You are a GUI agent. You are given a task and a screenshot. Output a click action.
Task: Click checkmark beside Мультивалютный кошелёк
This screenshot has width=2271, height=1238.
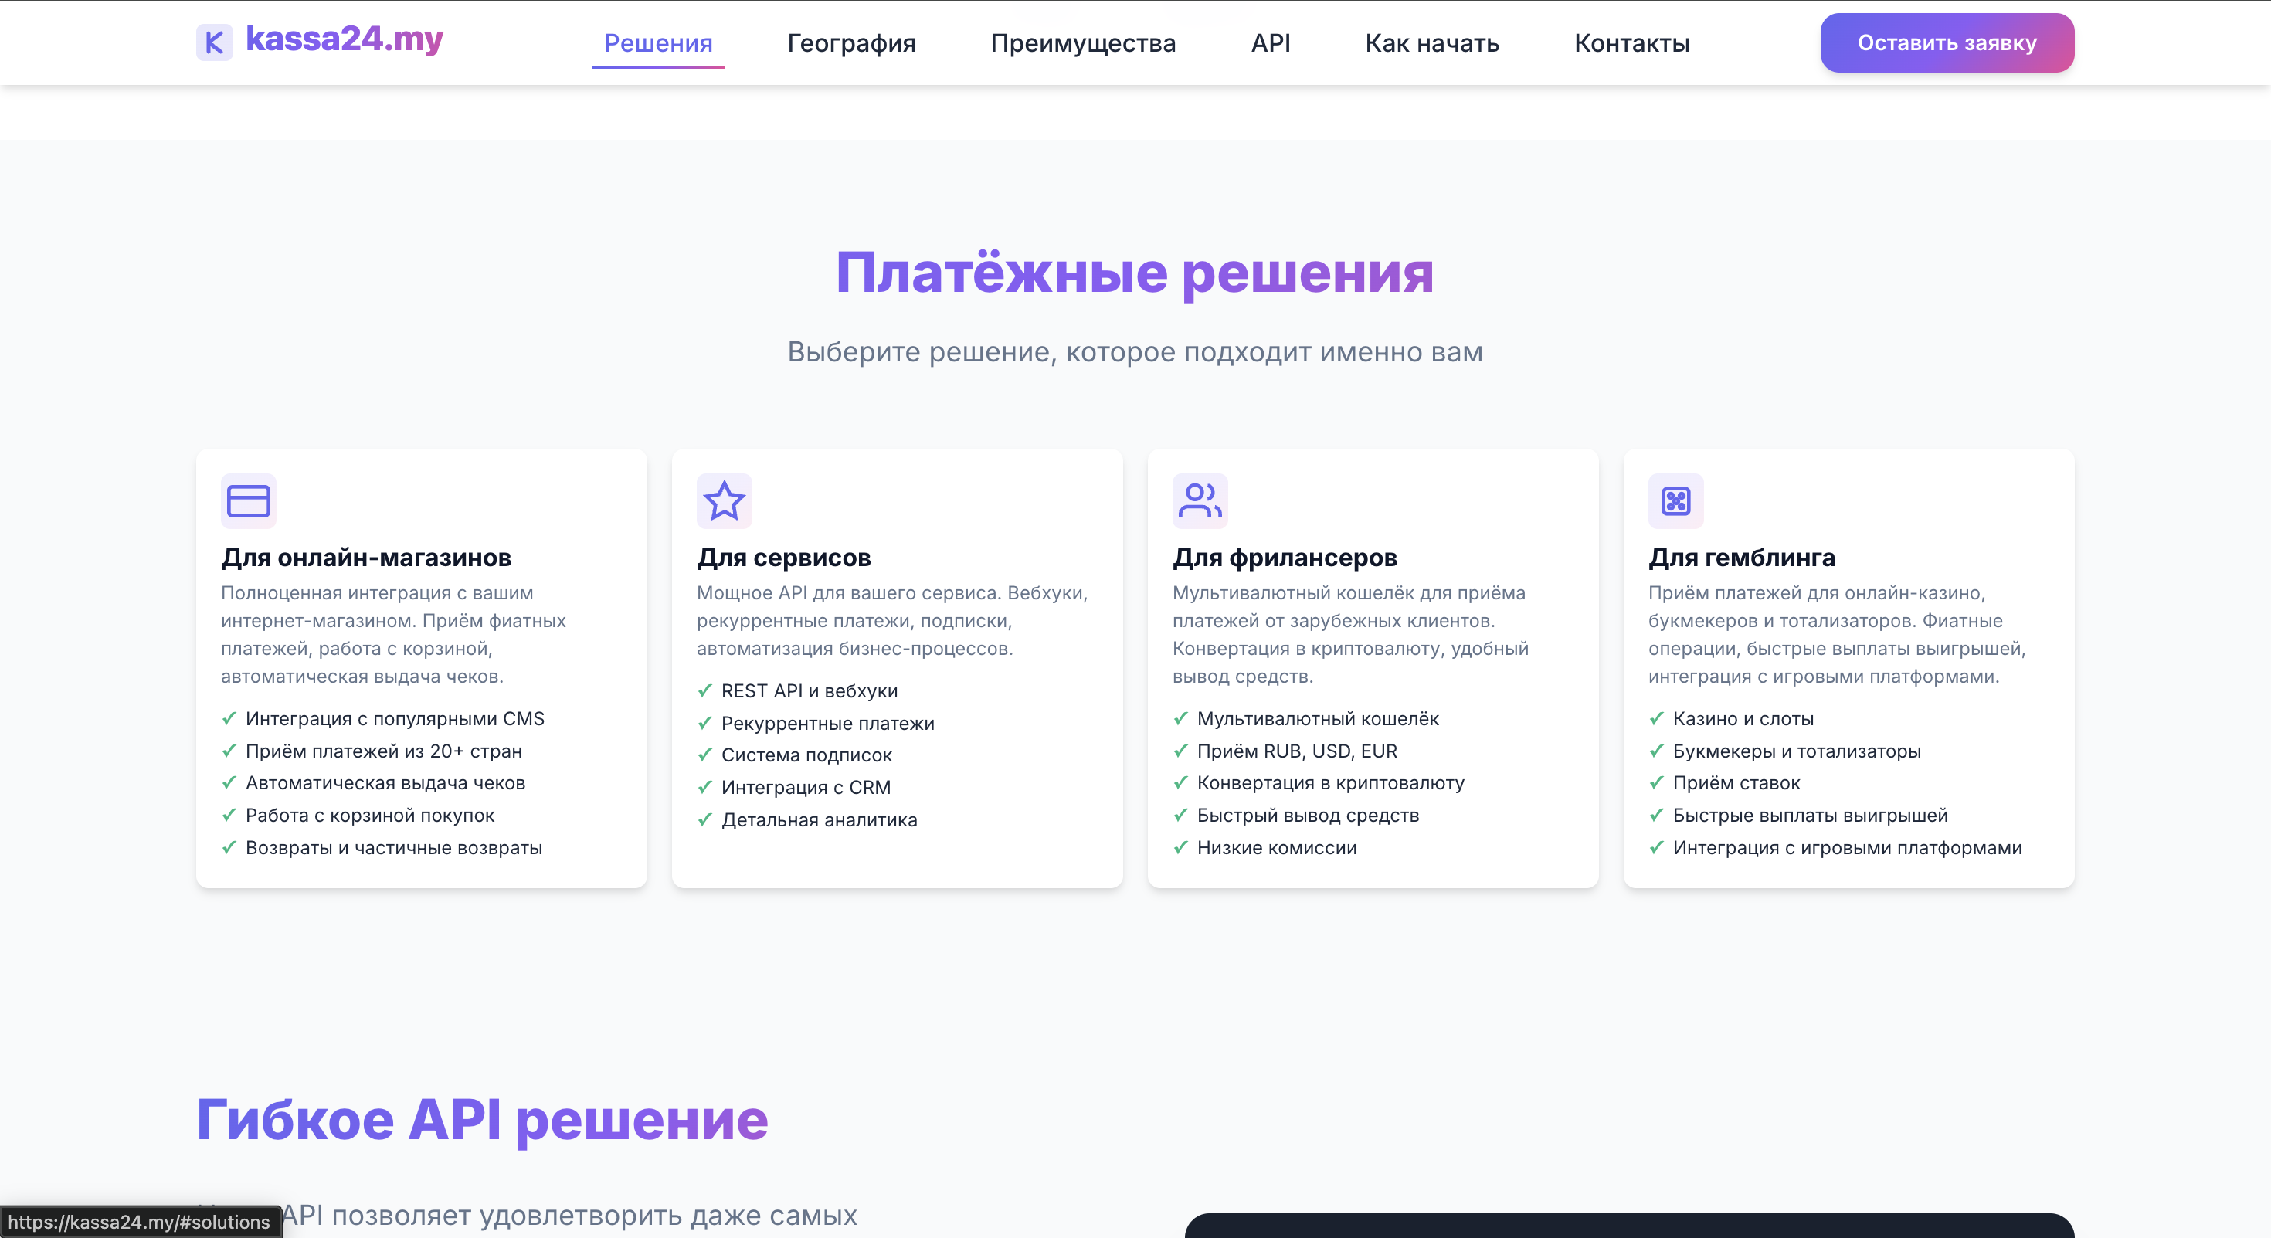tap(1180, 718)
